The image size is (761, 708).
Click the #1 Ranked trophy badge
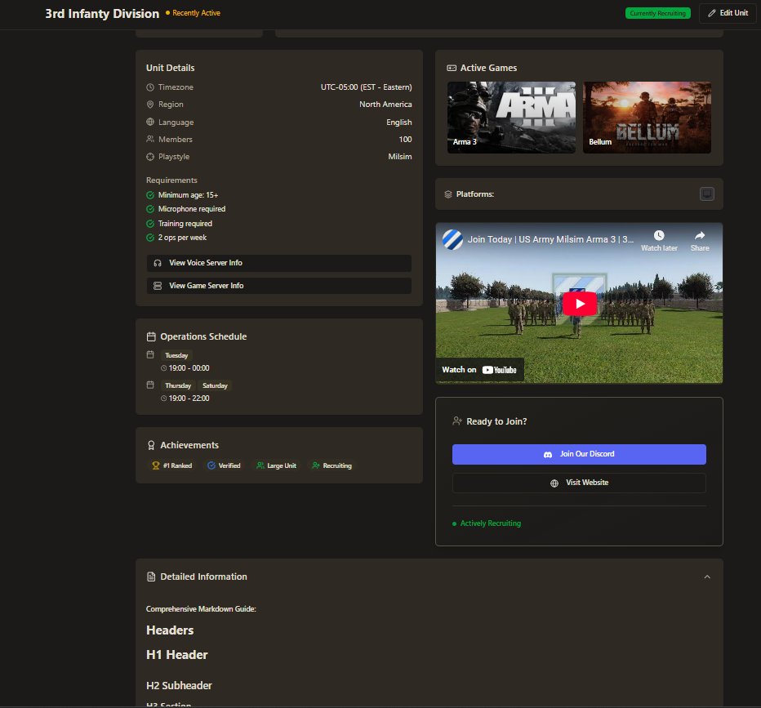171,465
